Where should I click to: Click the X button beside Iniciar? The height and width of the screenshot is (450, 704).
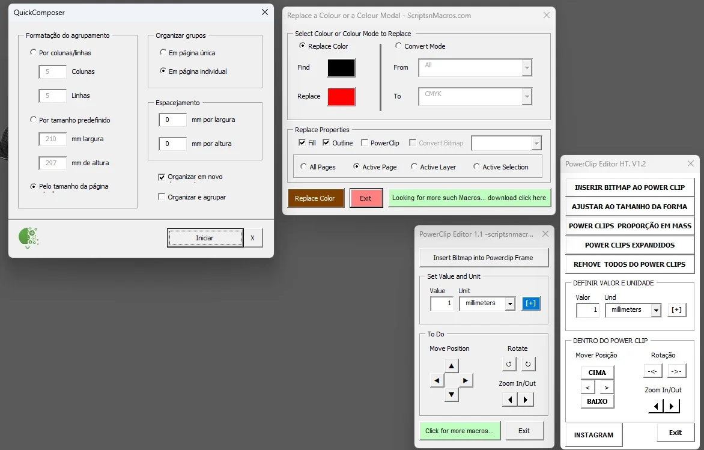coord(252,238)
